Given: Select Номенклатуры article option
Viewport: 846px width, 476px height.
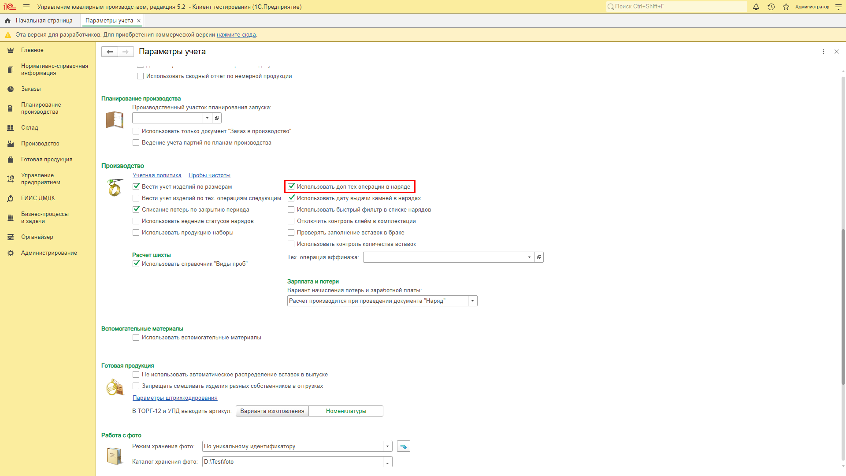Looking at the screenshot, I should [346, 411].
